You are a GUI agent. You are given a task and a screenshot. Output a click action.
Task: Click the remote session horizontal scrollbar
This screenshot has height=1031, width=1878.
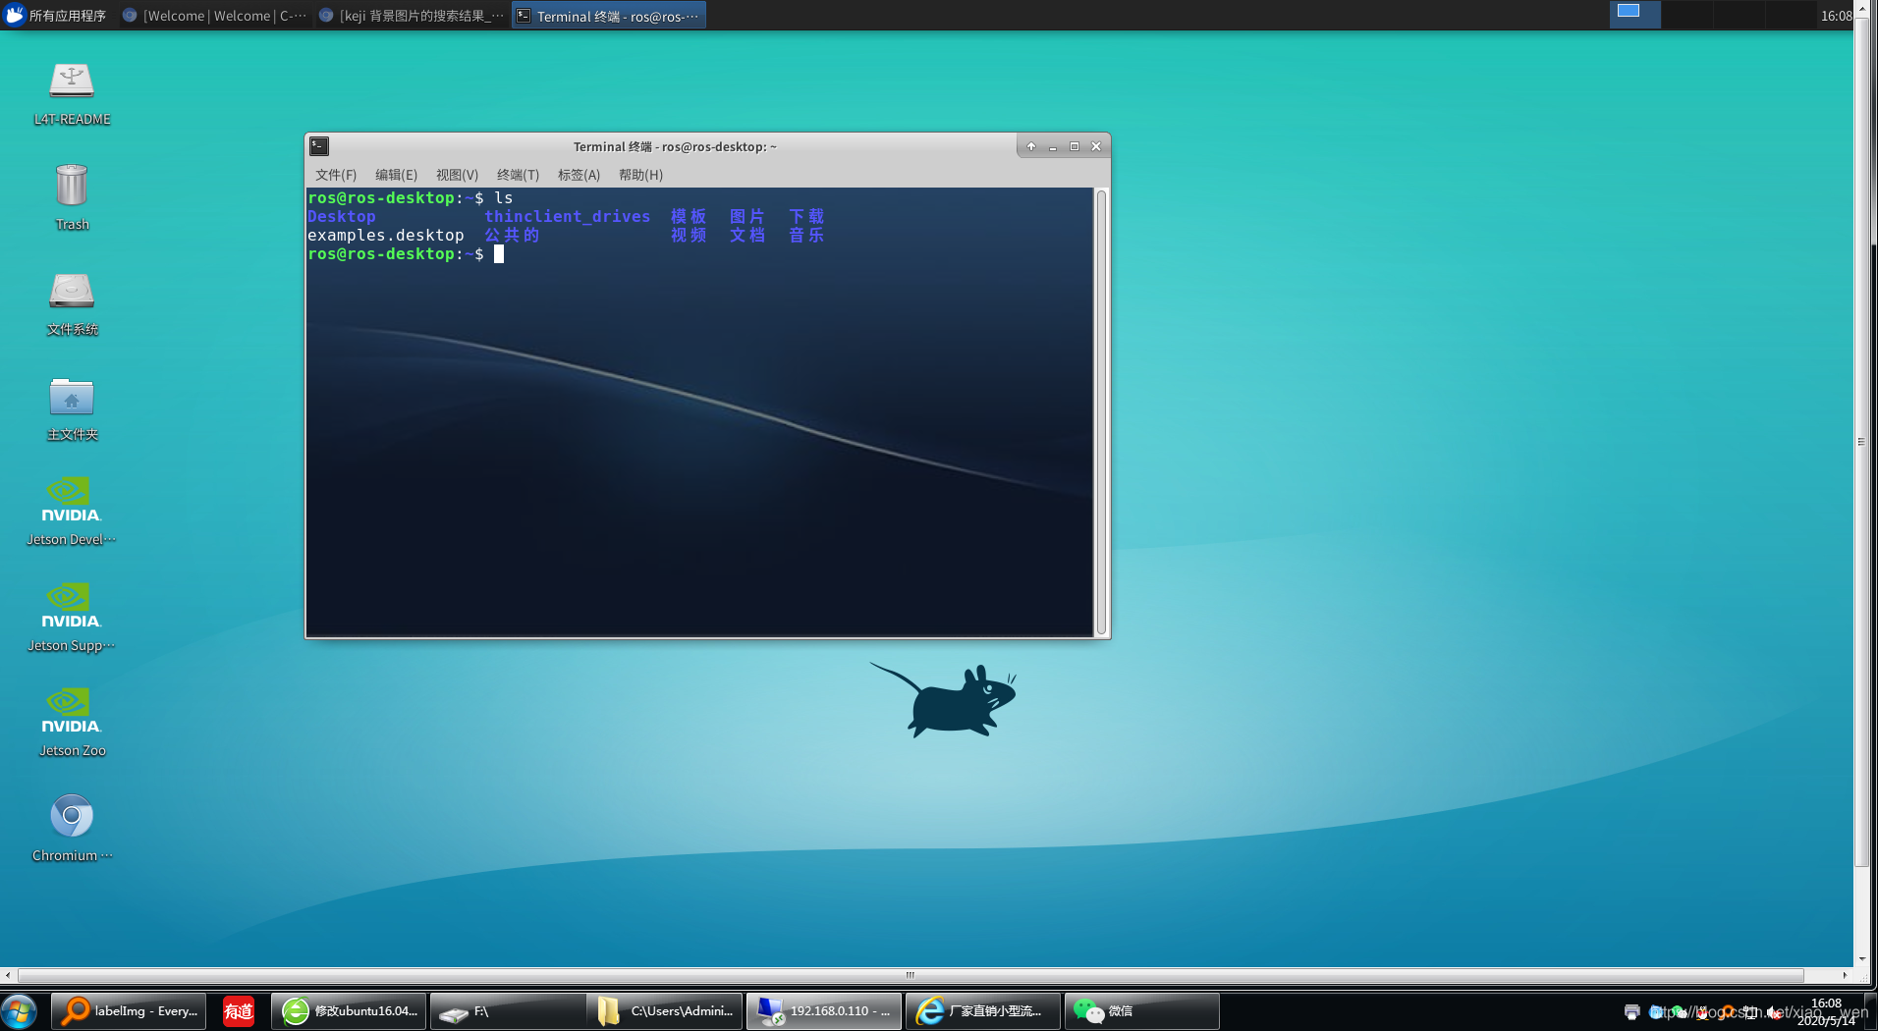[x=911, y=975]
